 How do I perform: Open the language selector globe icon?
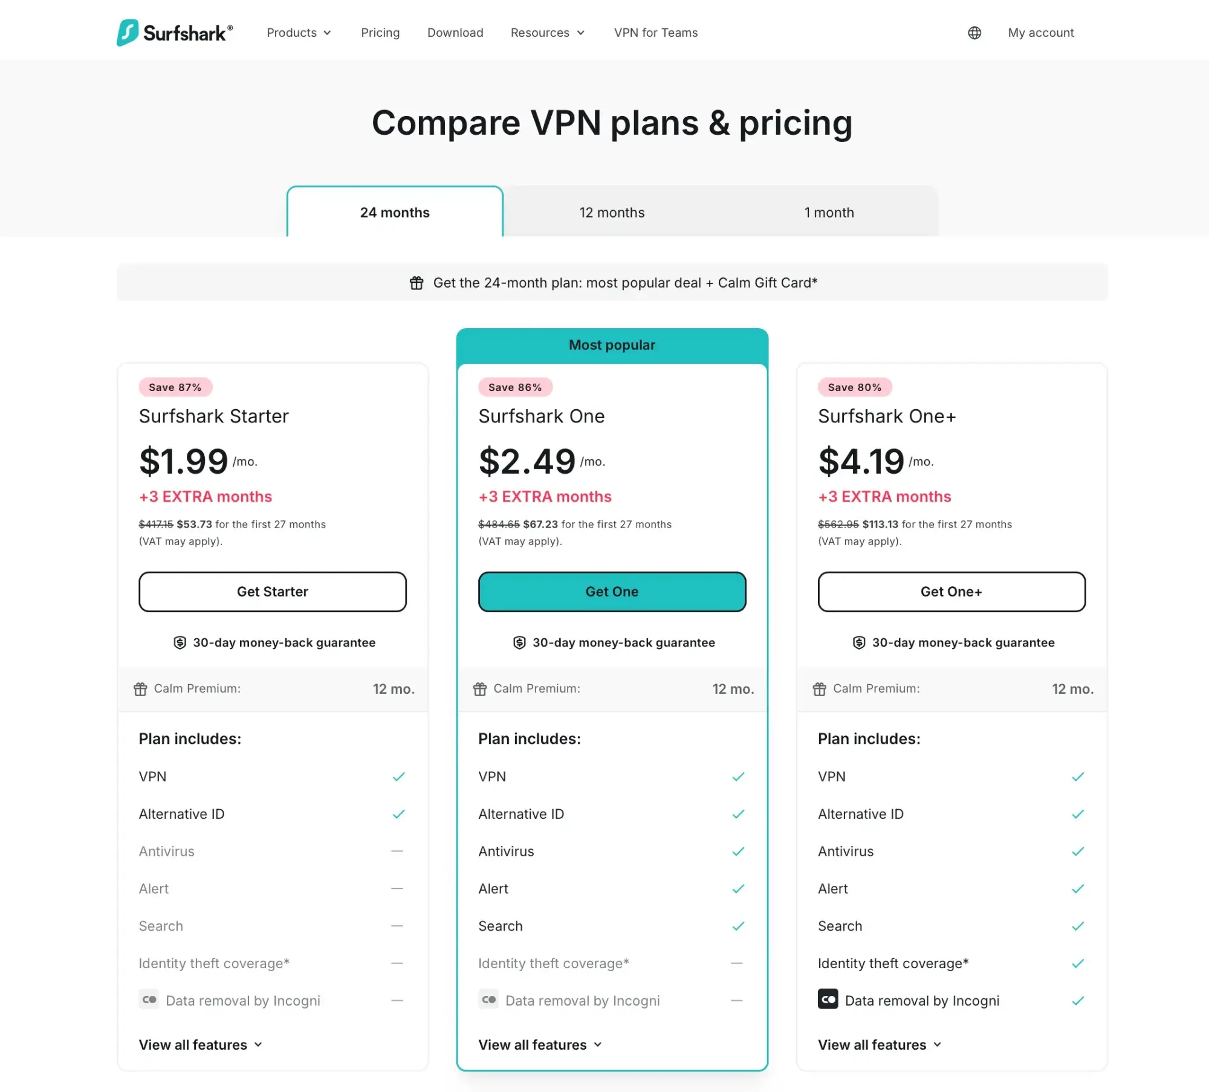(974, 33)
